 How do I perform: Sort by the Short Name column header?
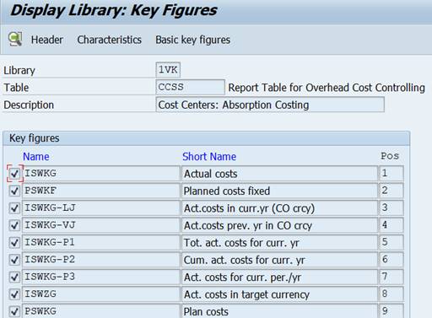pos(209,157)
